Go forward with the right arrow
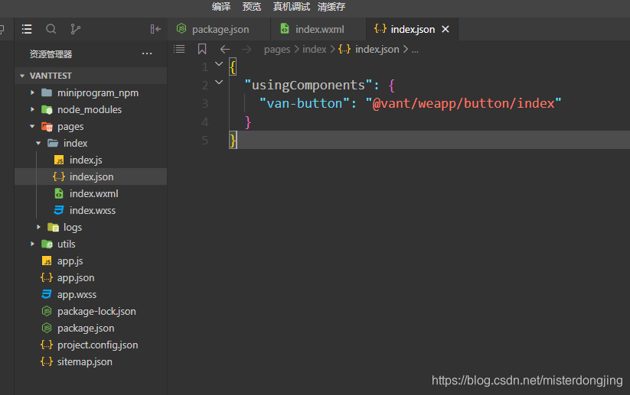Screen dimensions: 630x395 246,50
